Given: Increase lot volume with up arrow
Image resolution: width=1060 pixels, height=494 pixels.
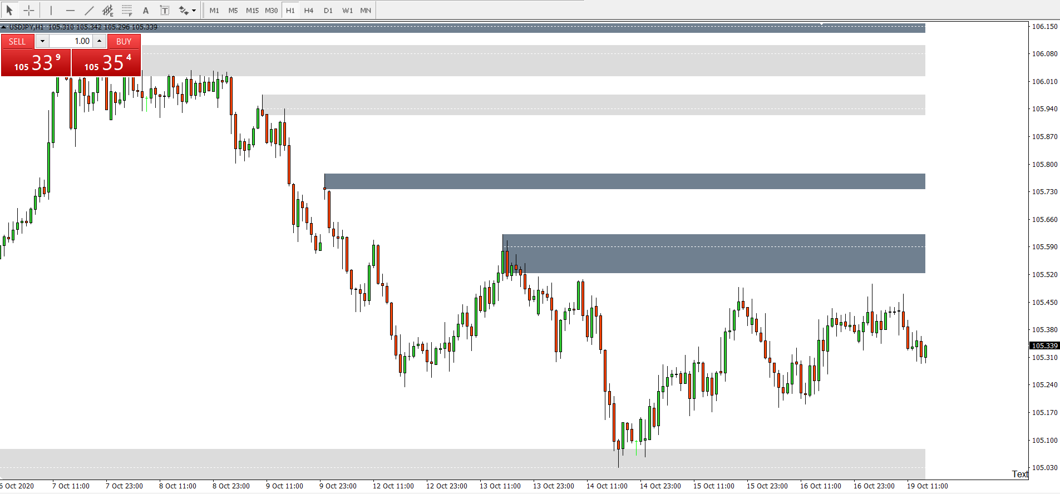Looking at the screenshot, I should coord(99,41).
